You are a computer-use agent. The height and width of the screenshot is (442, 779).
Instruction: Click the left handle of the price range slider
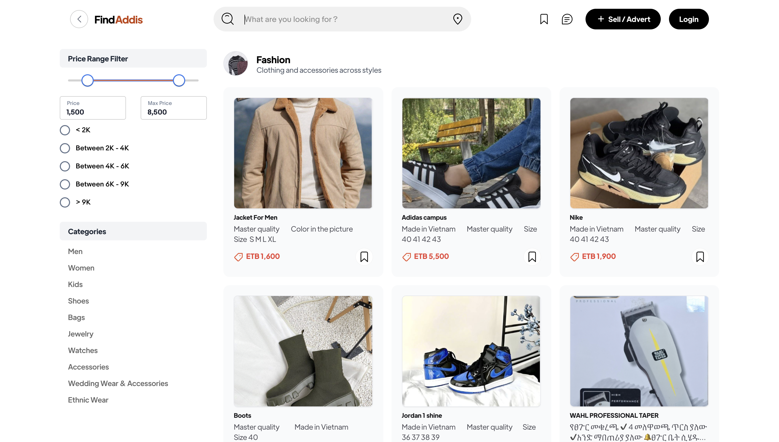[87, 80]
